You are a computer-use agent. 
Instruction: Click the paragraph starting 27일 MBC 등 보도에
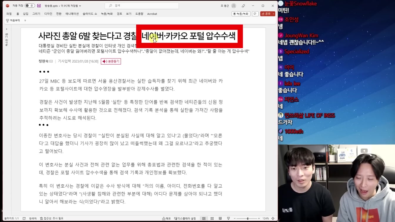tap(131, 85)
